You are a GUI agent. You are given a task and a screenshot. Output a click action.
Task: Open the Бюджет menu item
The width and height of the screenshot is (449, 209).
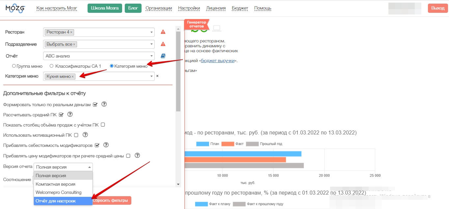click(x=240, y=8)
